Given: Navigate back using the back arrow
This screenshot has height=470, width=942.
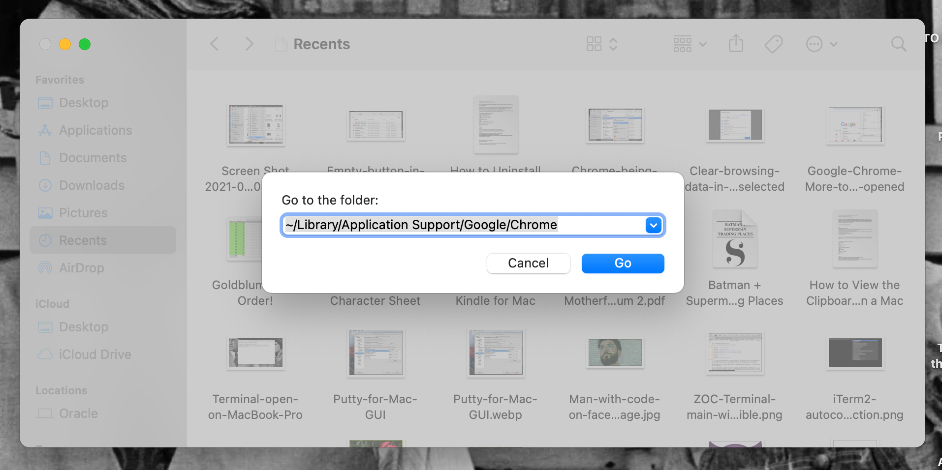Looking at the screenshot, I should [x=214, y=44].
